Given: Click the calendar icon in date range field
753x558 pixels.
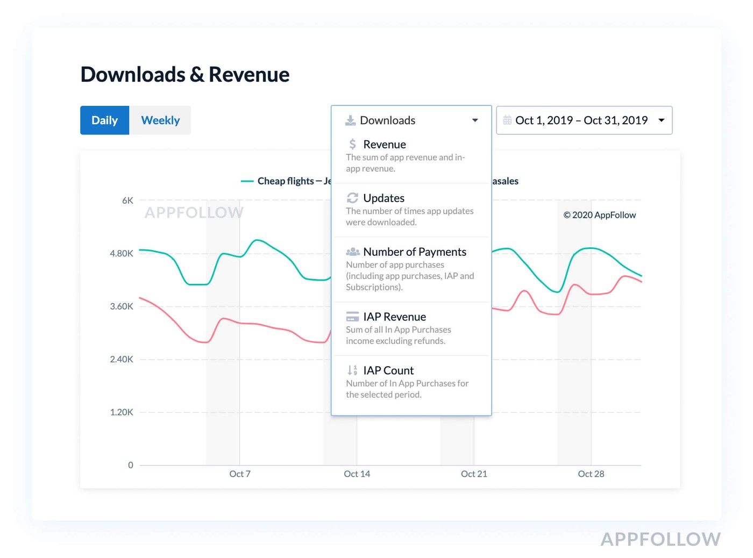Looking at the screenshot, I should point(507,120).
